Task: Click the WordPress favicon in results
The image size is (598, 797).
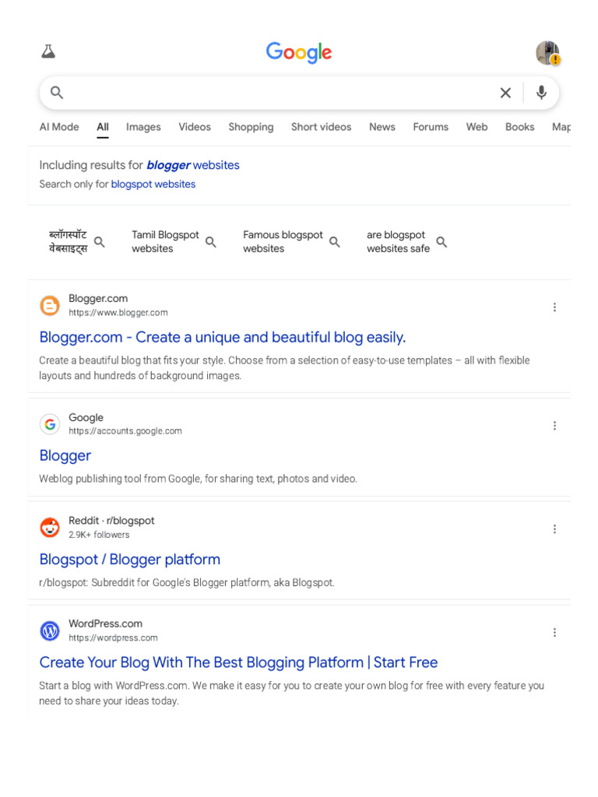Action: click(x=50, y=630)
